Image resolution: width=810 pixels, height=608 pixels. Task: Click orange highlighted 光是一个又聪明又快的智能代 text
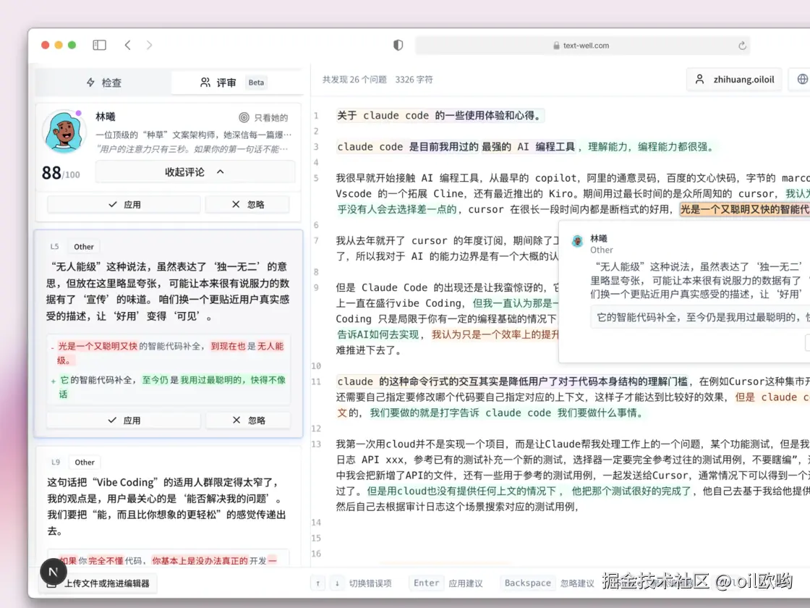click(744, 209)
